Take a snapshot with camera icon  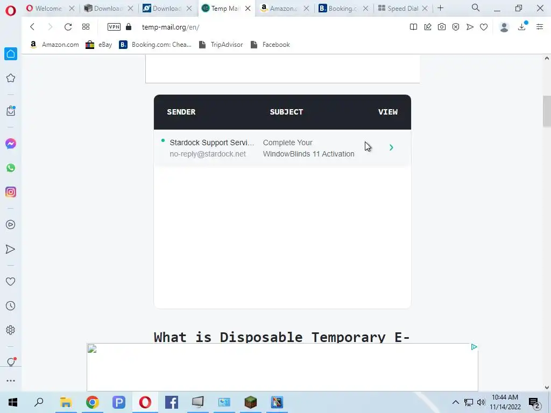(x=442, y=27)
